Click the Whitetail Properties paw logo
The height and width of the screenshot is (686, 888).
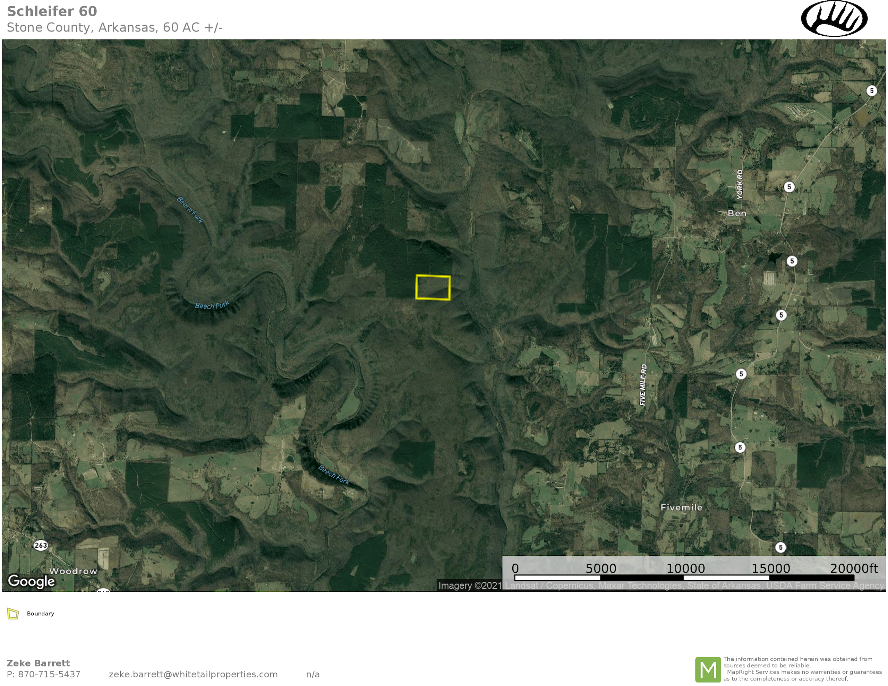point(834,19)
